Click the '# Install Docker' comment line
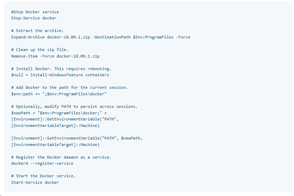The height and width of the screenshot is (196, 294). tap(61, 69)
